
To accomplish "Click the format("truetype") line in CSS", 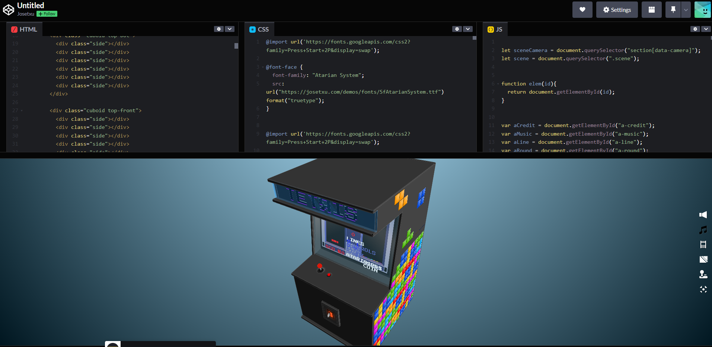I will 295,101.
